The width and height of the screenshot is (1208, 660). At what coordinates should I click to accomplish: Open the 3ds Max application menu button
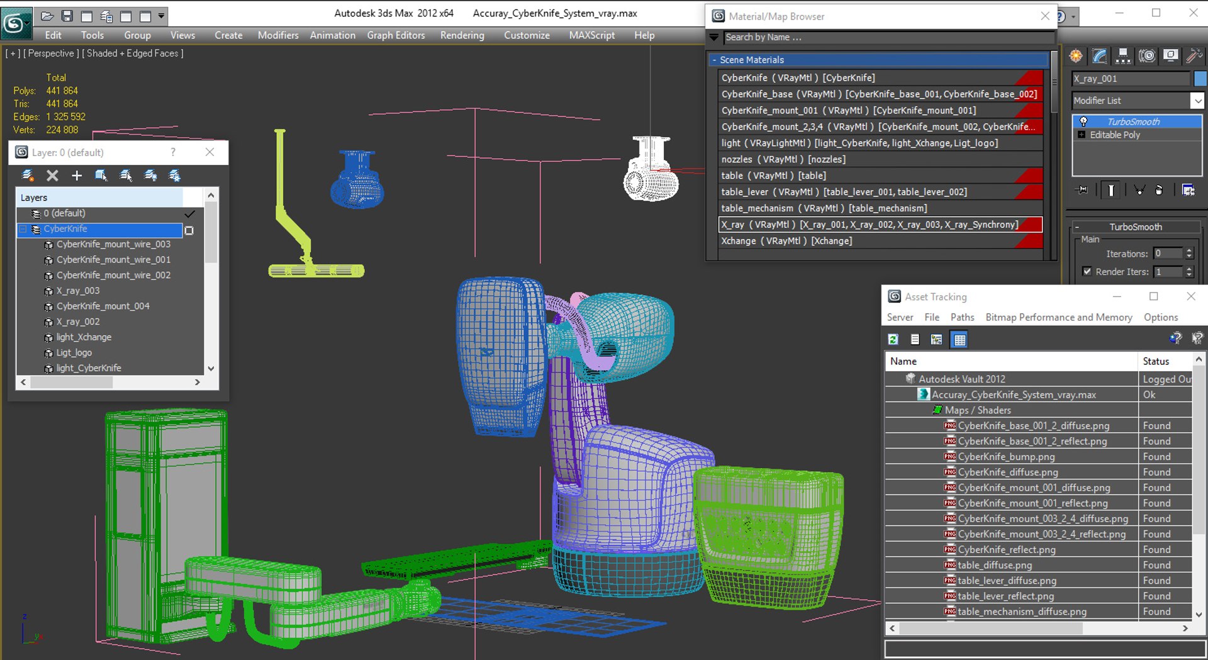point(15,23)
